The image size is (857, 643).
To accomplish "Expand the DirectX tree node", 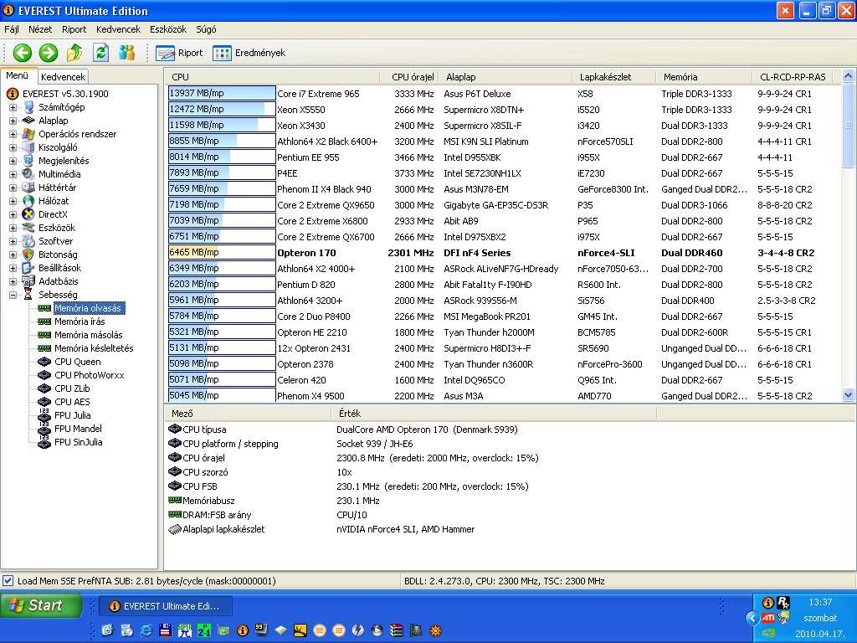I will click(x=13, y=214).
